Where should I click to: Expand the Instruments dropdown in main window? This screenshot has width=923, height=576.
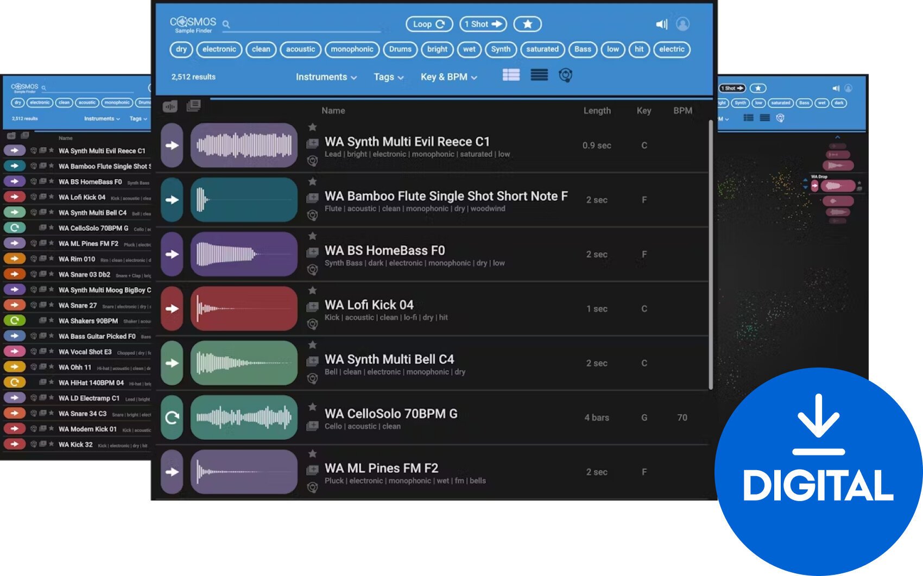click(x=326, y=77)
